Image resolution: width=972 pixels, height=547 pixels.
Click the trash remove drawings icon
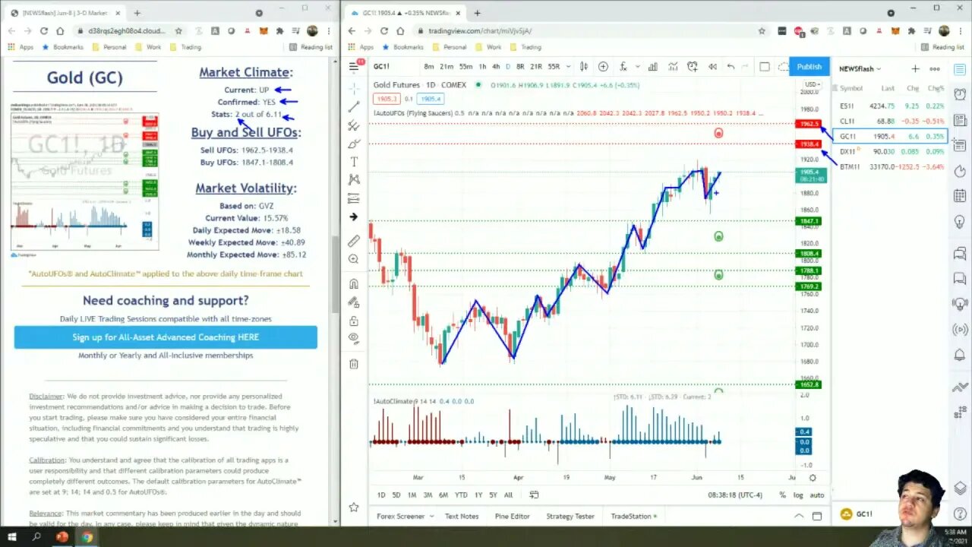pos(354,364)
